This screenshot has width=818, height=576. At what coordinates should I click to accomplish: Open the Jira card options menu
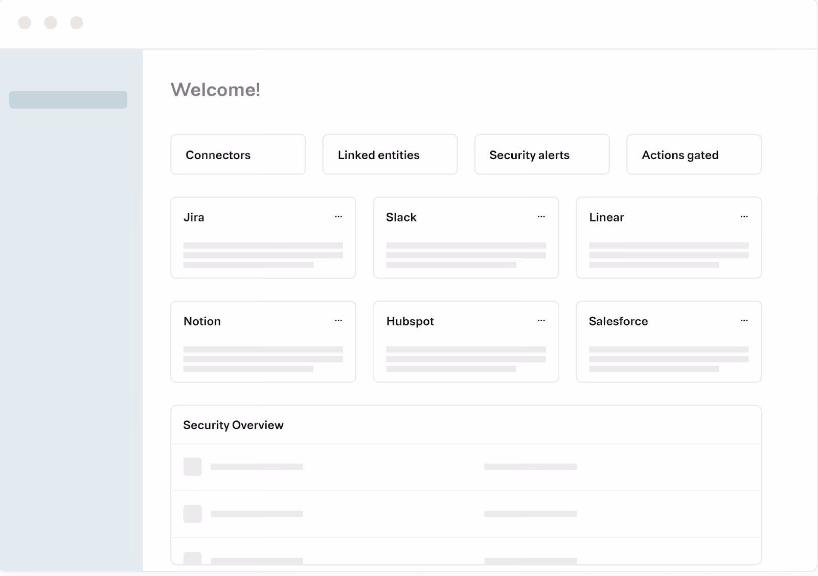[x=338, y=216]
